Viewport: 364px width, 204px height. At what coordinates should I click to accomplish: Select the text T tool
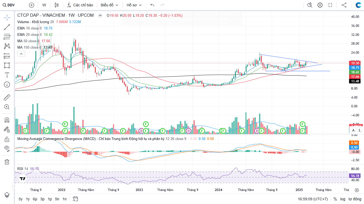click(7, 75)
